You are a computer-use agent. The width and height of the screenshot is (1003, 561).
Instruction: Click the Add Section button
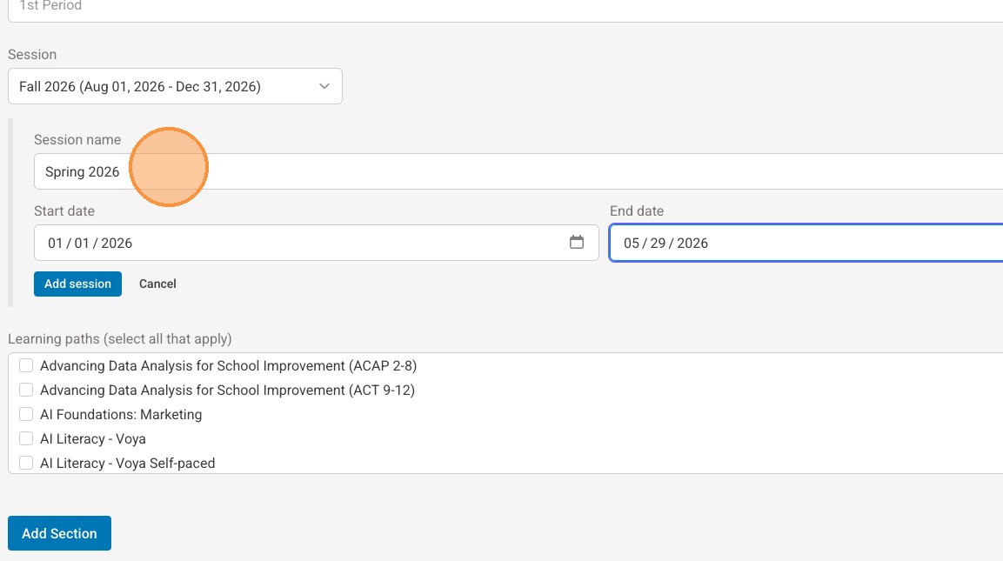(59, 533)
